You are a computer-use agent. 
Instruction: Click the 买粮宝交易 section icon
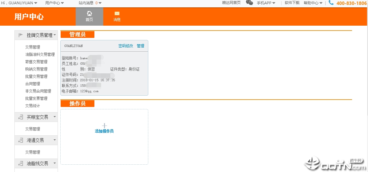point(21,117)
